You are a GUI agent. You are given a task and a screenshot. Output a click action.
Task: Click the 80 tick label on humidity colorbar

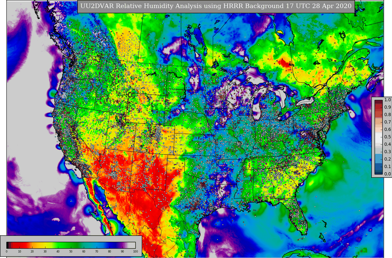(110, 252)
